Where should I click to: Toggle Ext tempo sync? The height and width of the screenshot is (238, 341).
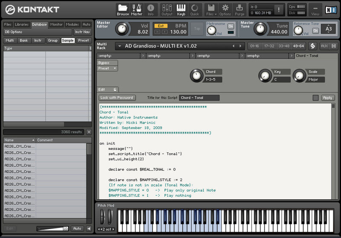click(x=160, y=26)
